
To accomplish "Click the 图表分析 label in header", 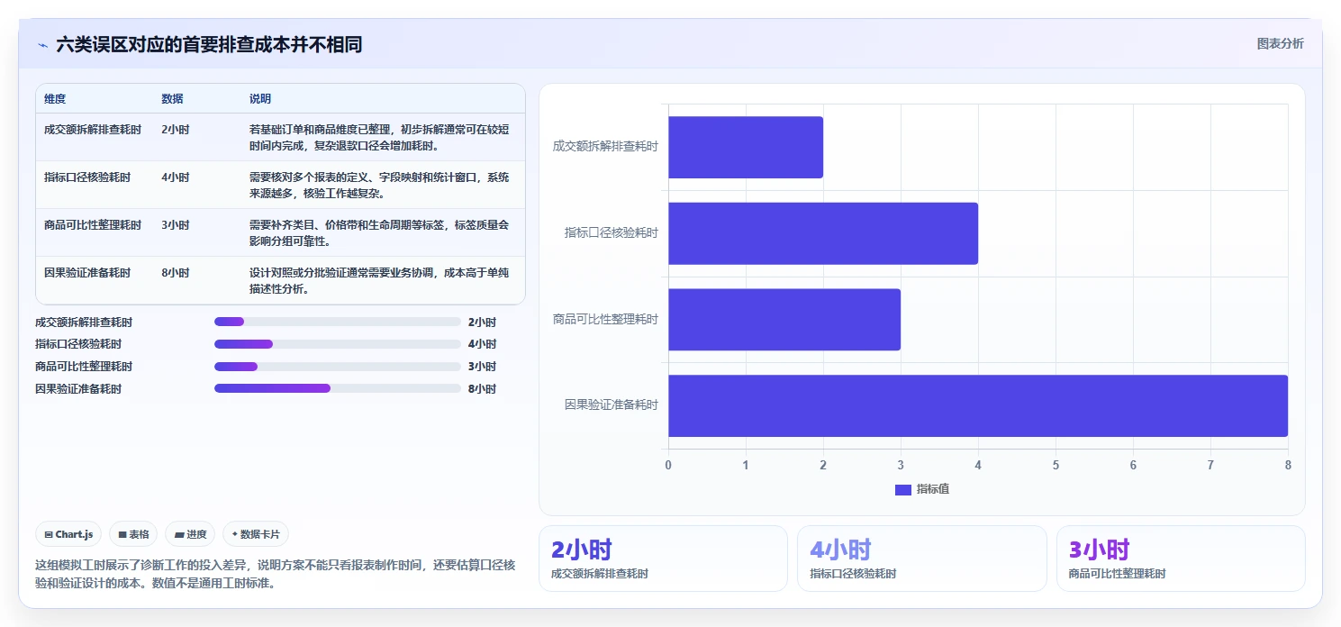I will point(1280,43).
